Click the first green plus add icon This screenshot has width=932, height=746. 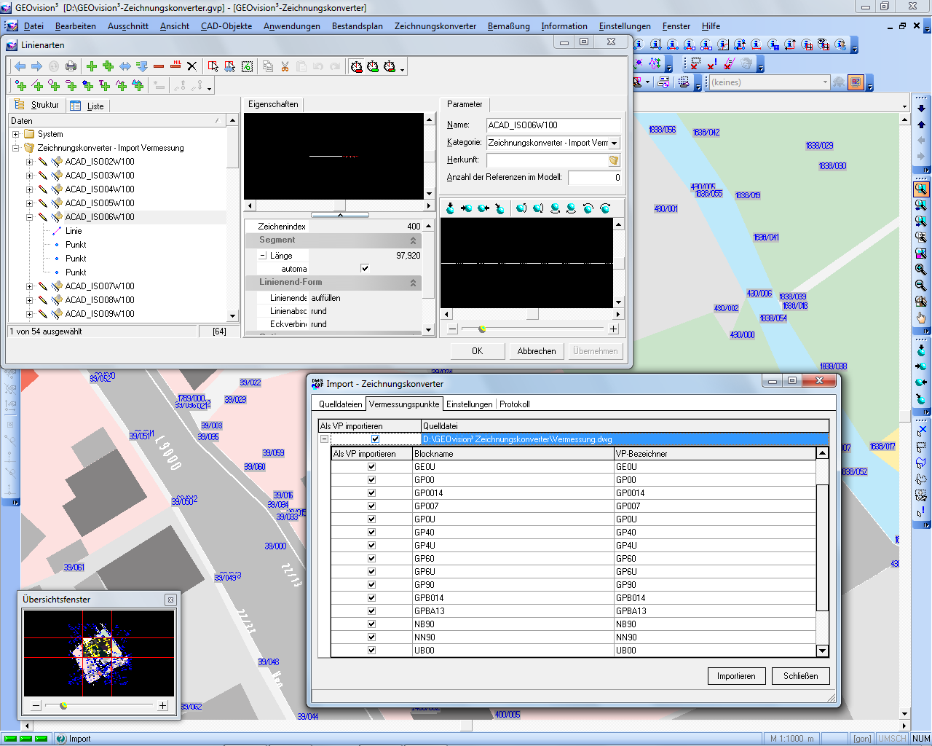point(92,66)
